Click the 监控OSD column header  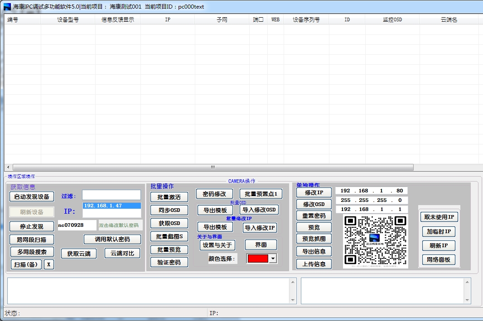click(x=392, y=20)
